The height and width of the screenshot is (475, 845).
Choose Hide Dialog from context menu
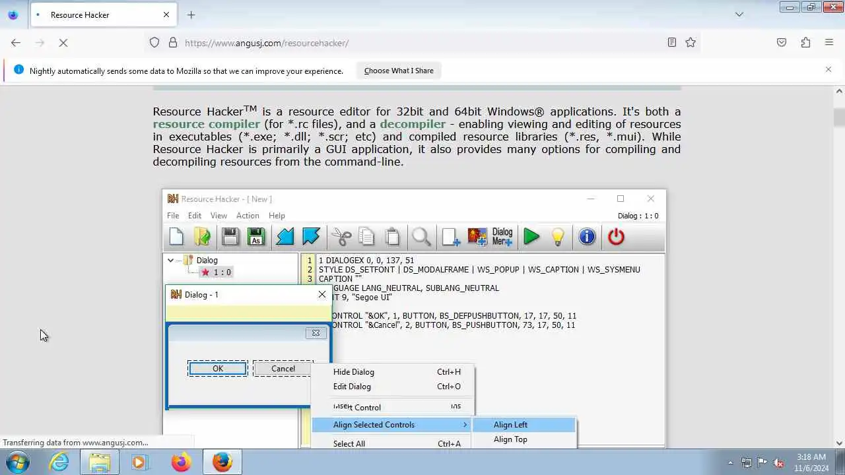pyautogui.click(x=392, y=372)
